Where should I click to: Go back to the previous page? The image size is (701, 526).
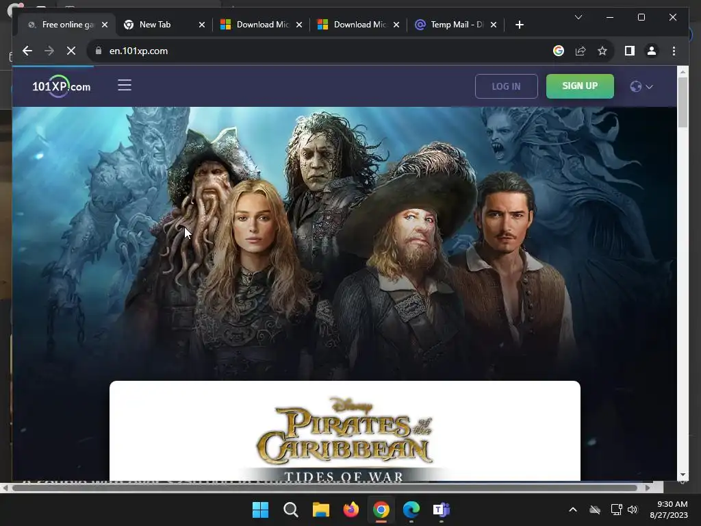(x=27, y=51)
